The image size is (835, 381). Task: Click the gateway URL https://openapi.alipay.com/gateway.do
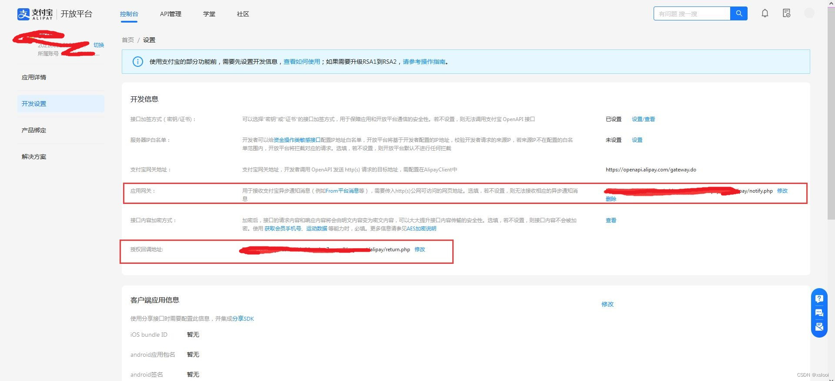pyautogui.click(x=651, y=170)
